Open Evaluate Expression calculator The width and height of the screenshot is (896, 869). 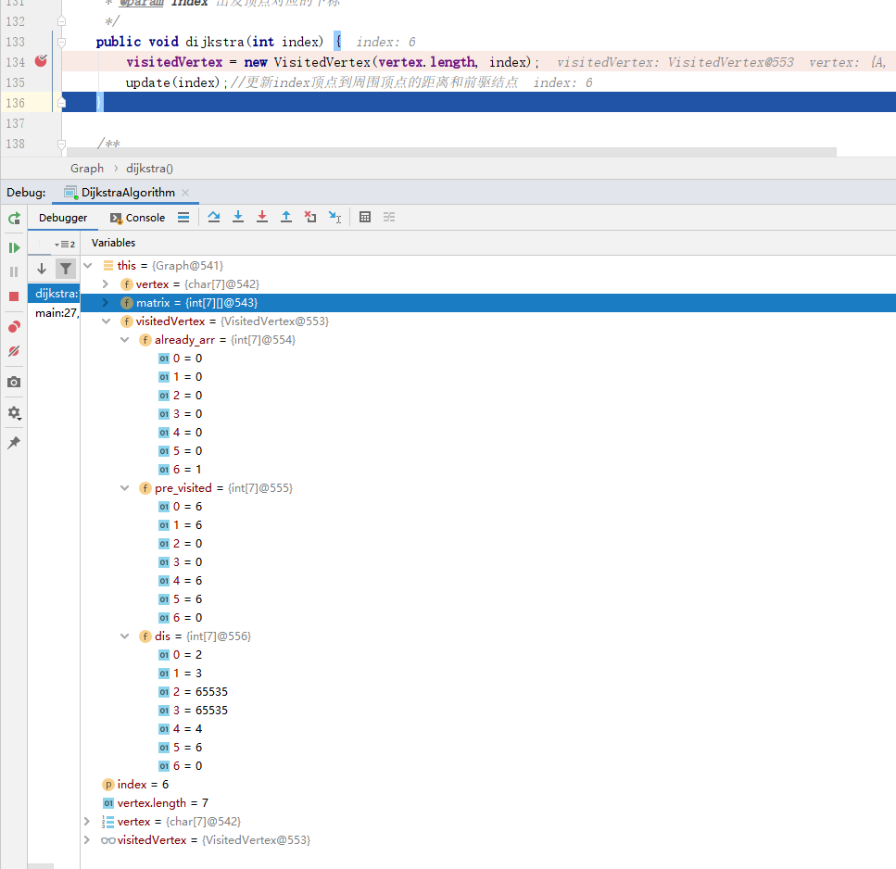(364, 217)
